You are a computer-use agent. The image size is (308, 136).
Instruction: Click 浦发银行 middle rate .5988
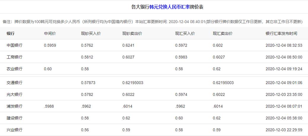(x=49, y=106)
